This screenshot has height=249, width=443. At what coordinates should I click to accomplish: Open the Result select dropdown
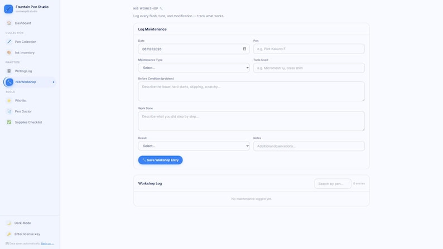(194, 146)
